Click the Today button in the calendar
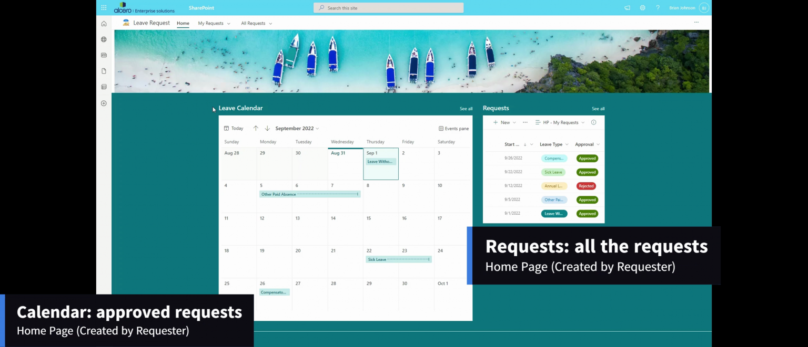808x347 pixels. coord(234,128)
